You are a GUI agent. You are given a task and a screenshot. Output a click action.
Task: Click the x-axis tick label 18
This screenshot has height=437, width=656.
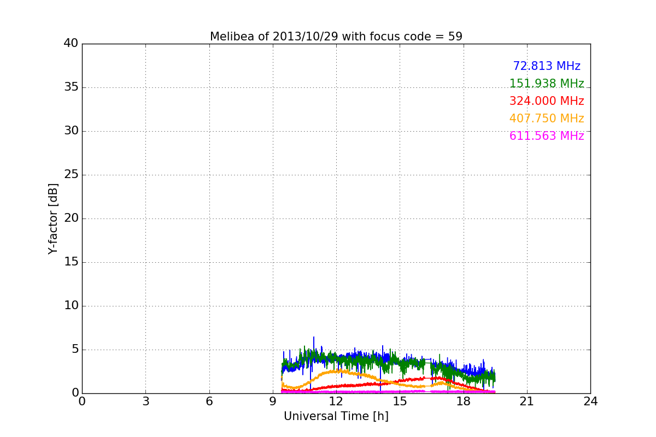(x=464, y=401)
